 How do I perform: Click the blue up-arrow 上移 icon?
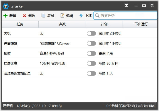[81, 16]
